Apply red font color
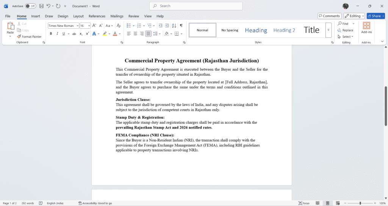 [x=115, y=34]
